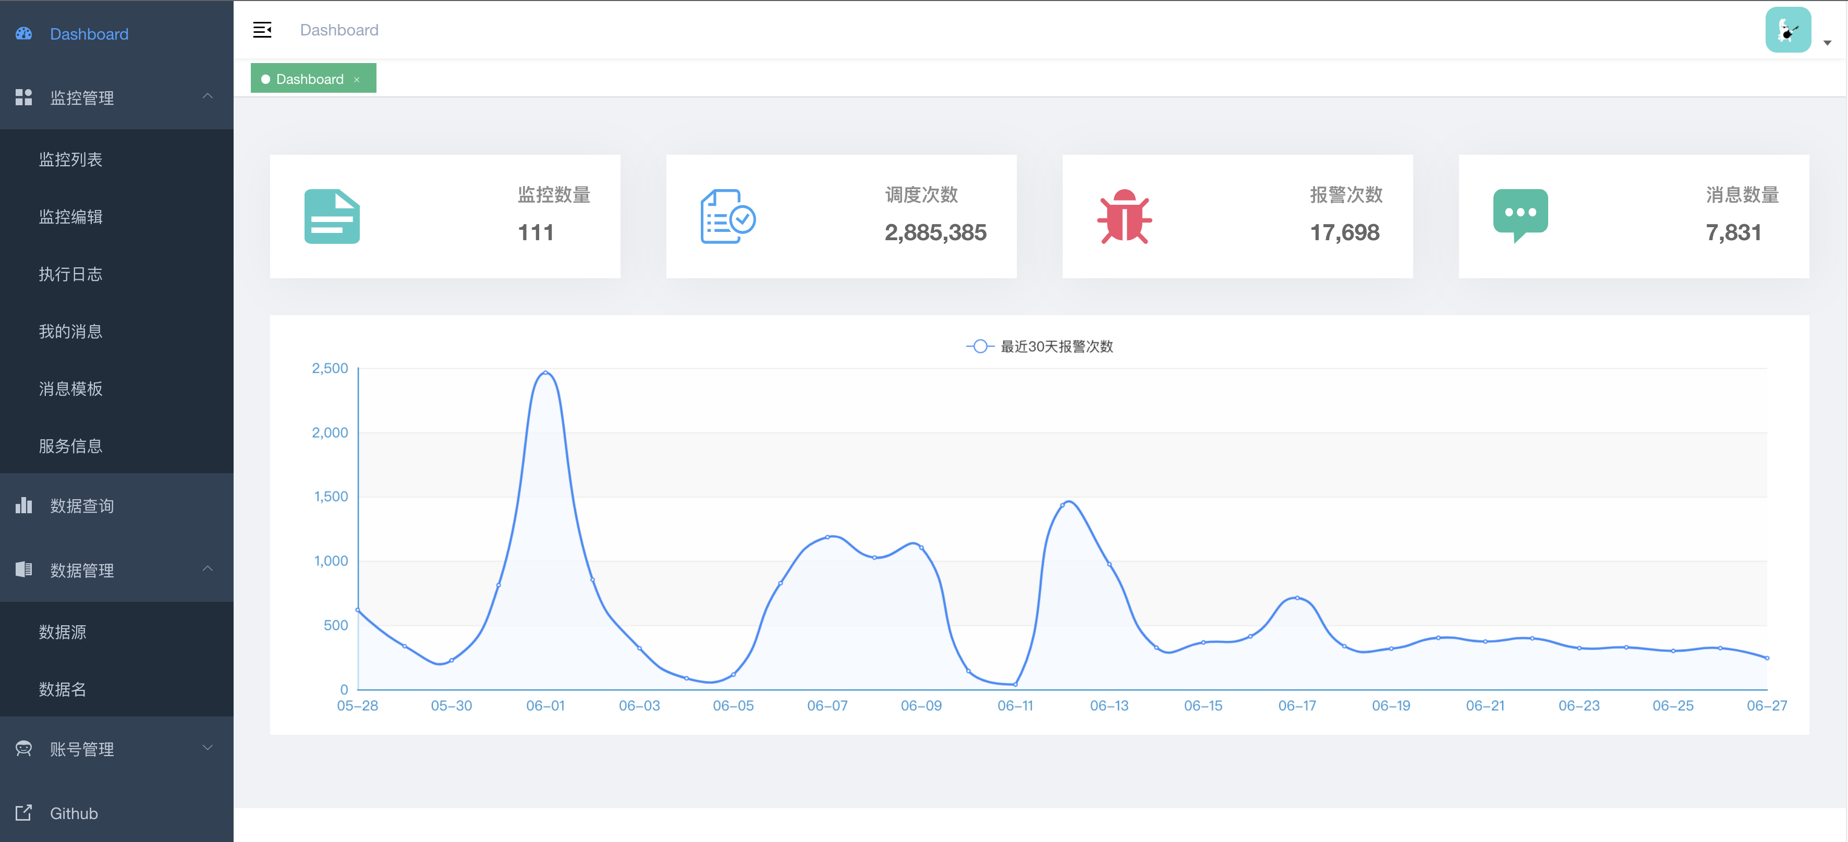Image resolution: width=1848 pixels, height=842 pixels.
Task: Expand the 账号管理 submenu chevron
Action: [x=208, y=748]
